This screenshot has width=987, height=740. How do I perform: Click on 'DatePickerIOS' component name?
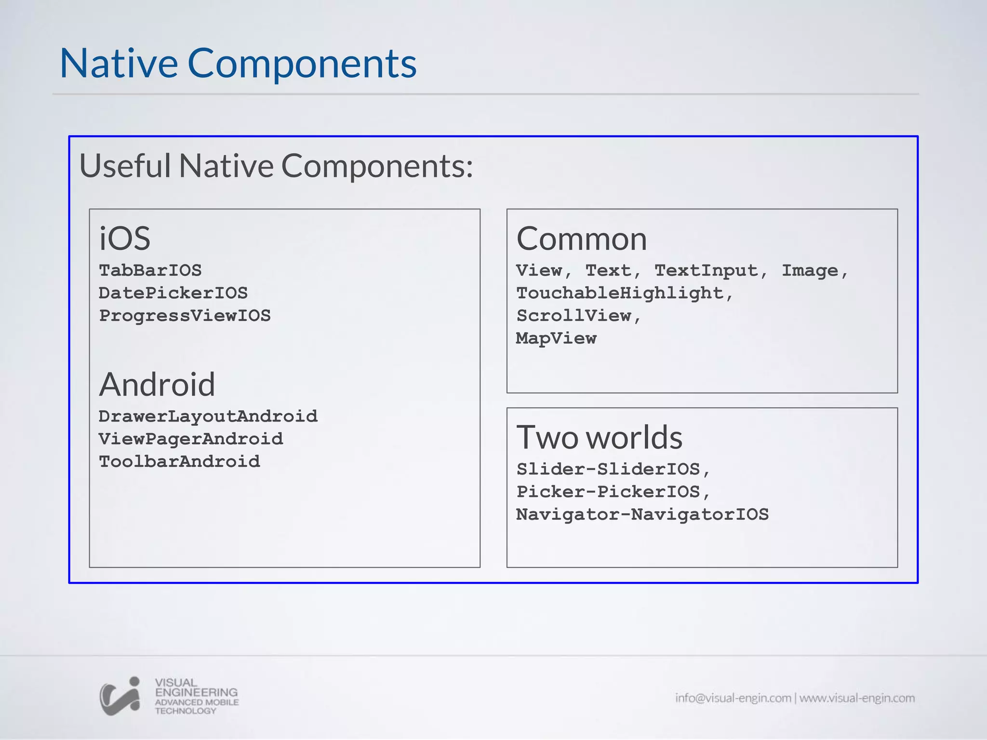point(173,293)
